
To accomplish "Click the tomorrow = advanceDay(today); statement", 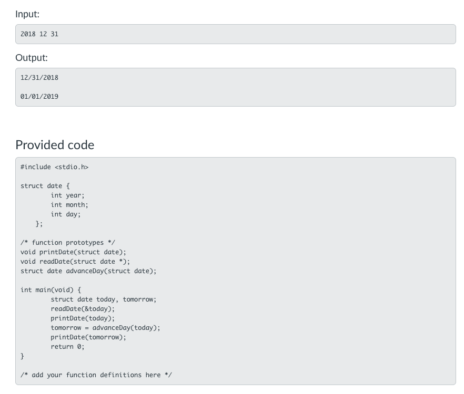I will 105,328.
